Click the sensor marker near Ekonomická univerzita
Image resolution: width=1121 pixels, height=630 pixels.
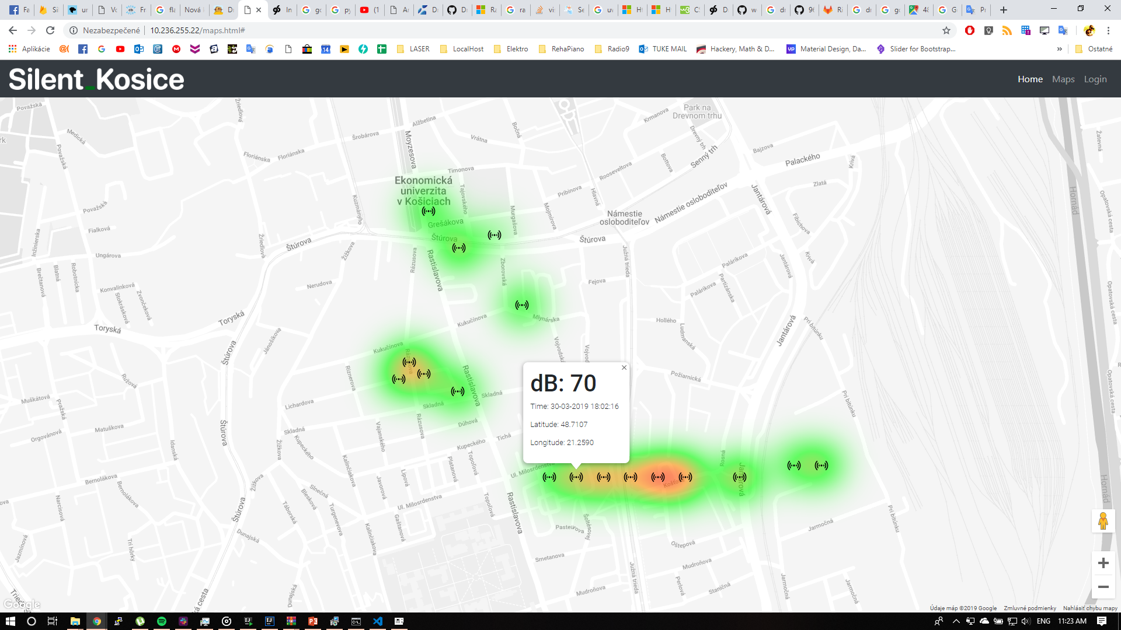pos(429,211)
